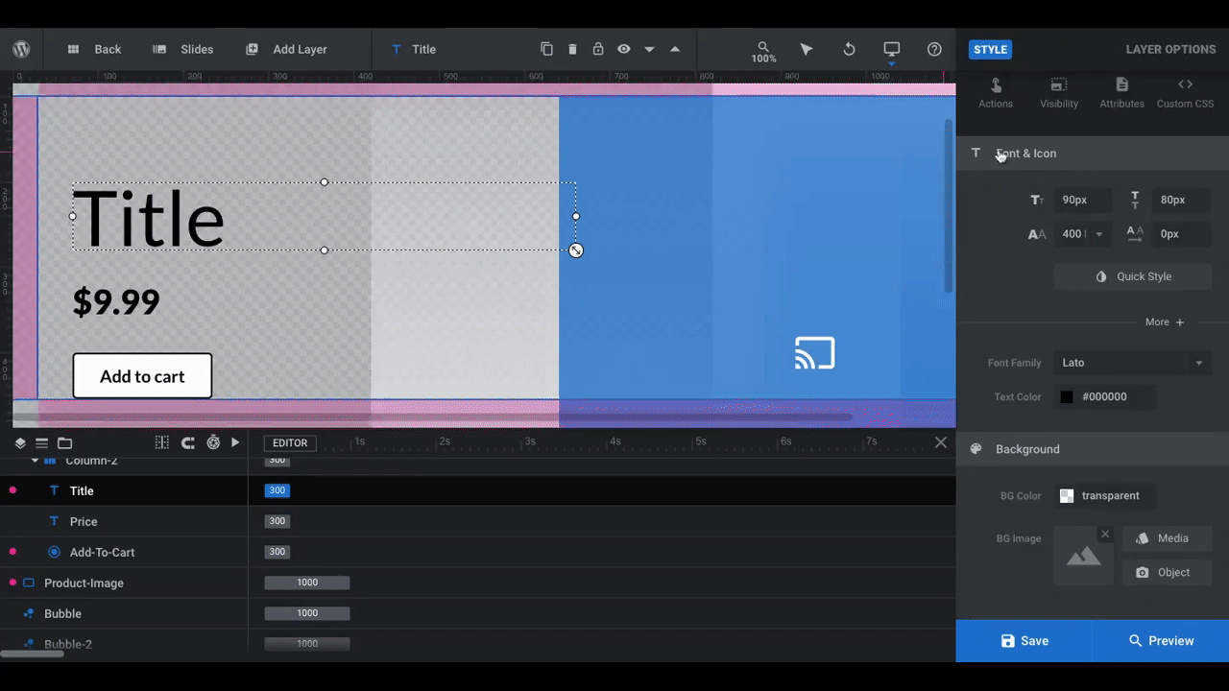The image size is (1229, 691).
Task: Move layer down with down arrow
Action: coord(649,49)
